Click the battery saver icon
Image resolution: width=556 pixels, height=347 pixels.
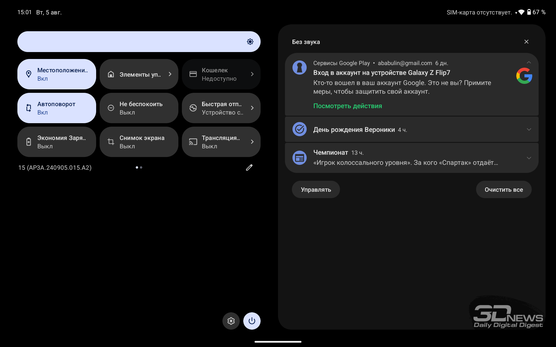pos(29,142)
